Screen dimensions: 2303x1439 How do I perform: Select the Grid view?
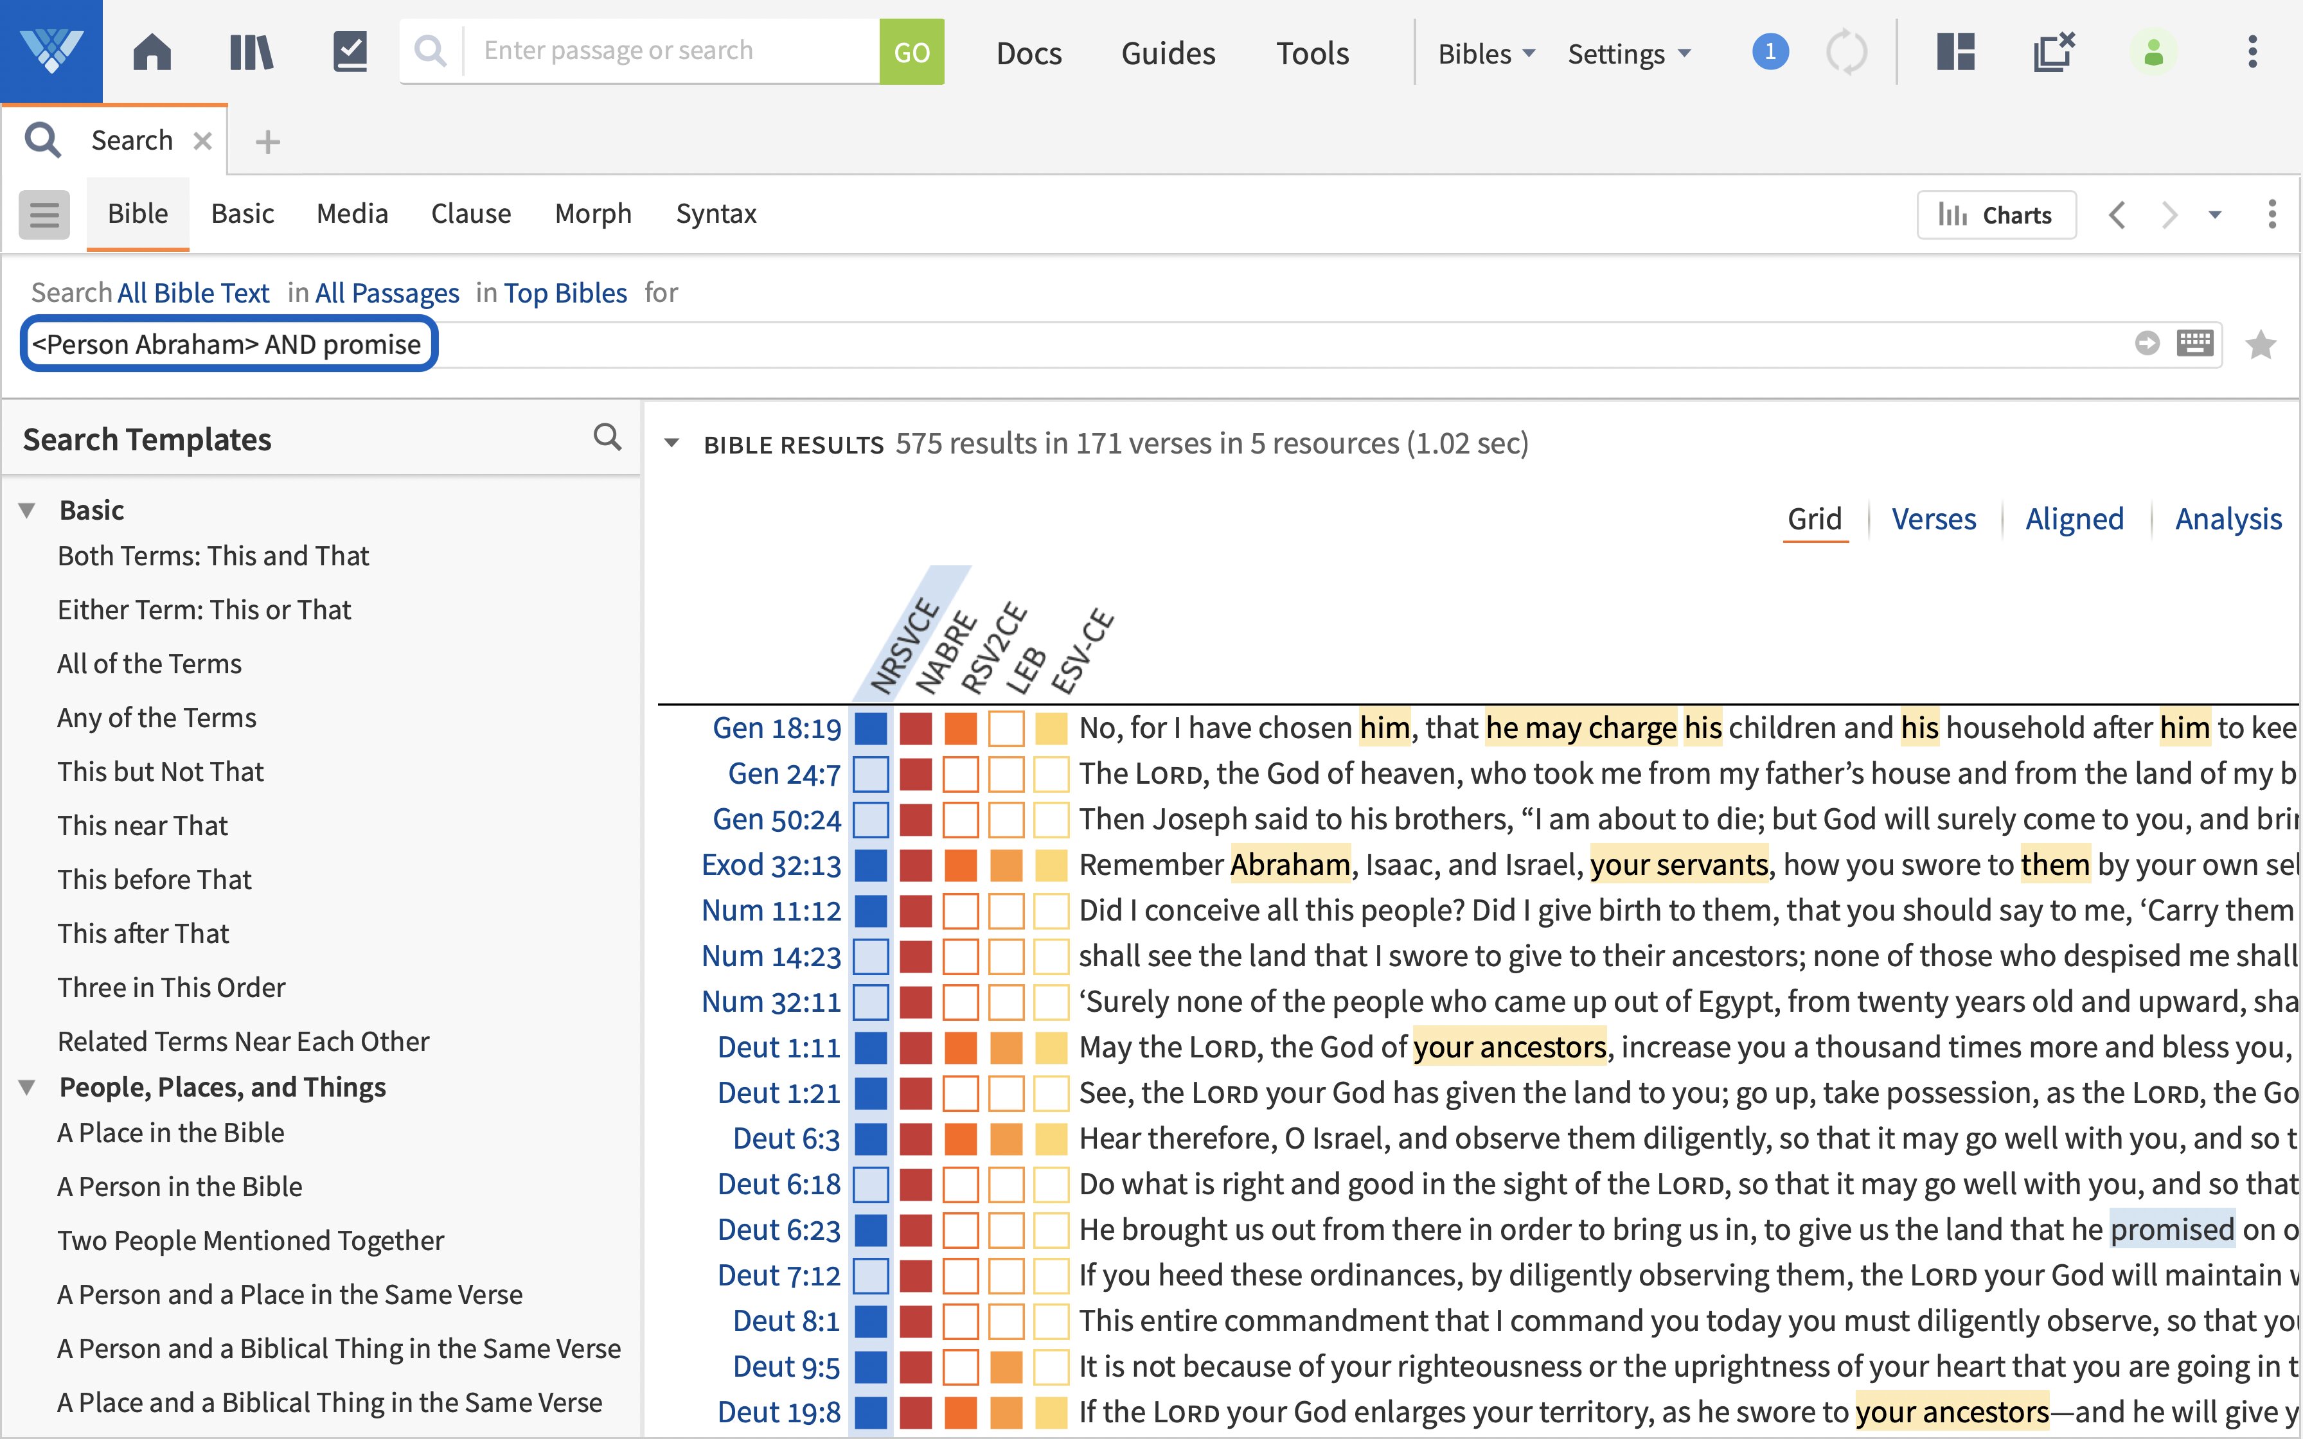pyautogui.click(x=1815, y=518)
